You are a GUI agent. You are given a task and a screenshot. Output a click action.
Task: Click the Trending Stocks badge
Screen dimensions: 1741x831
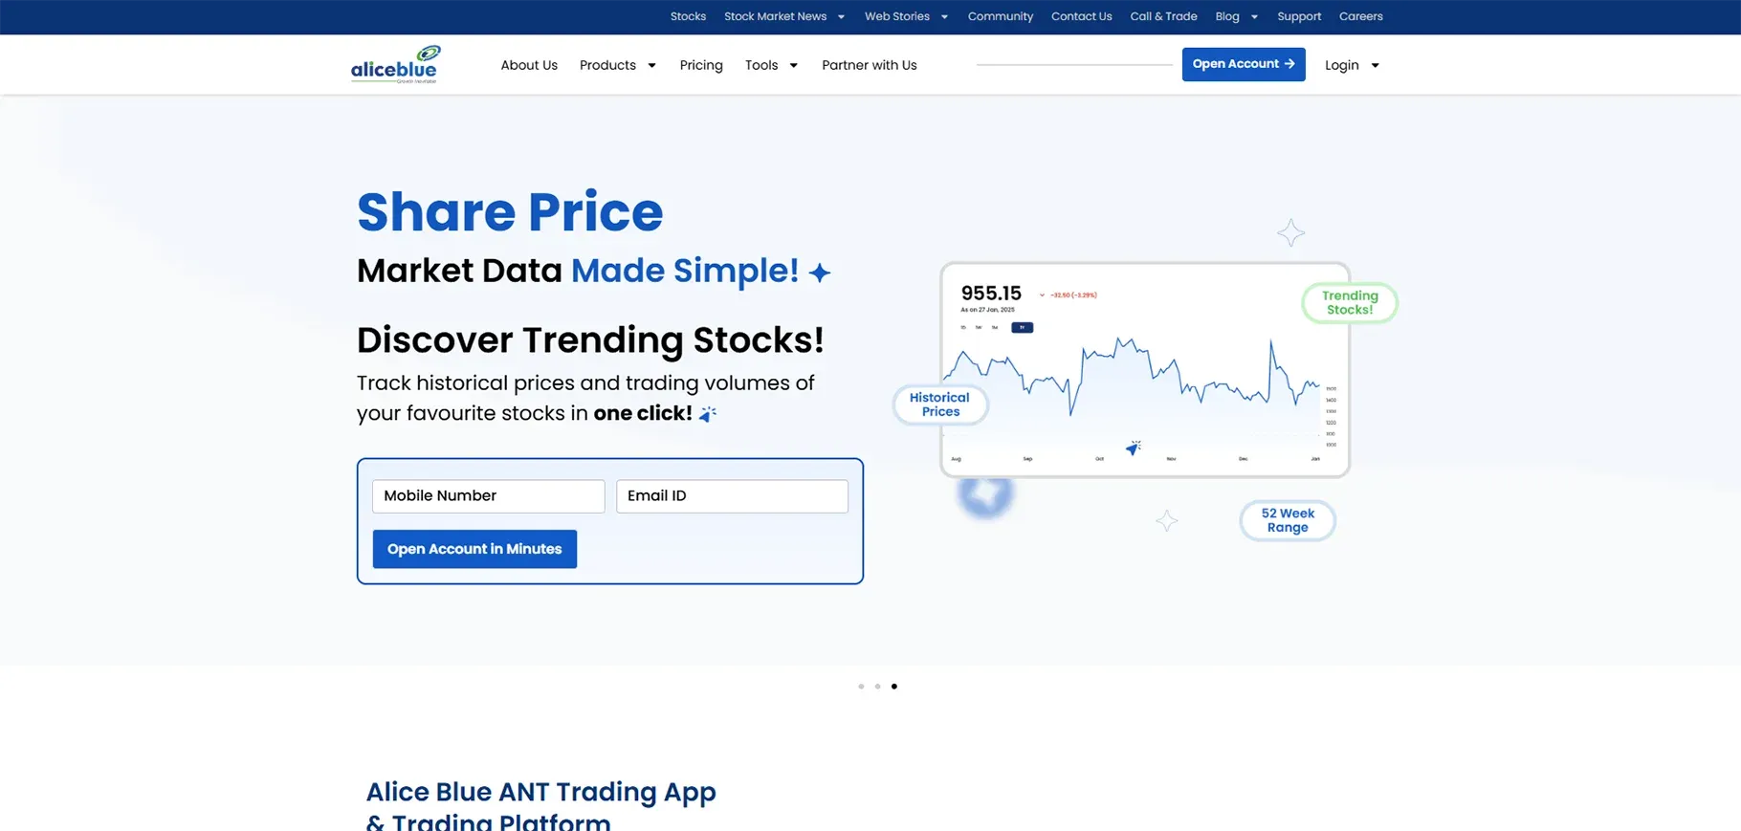1350,303
